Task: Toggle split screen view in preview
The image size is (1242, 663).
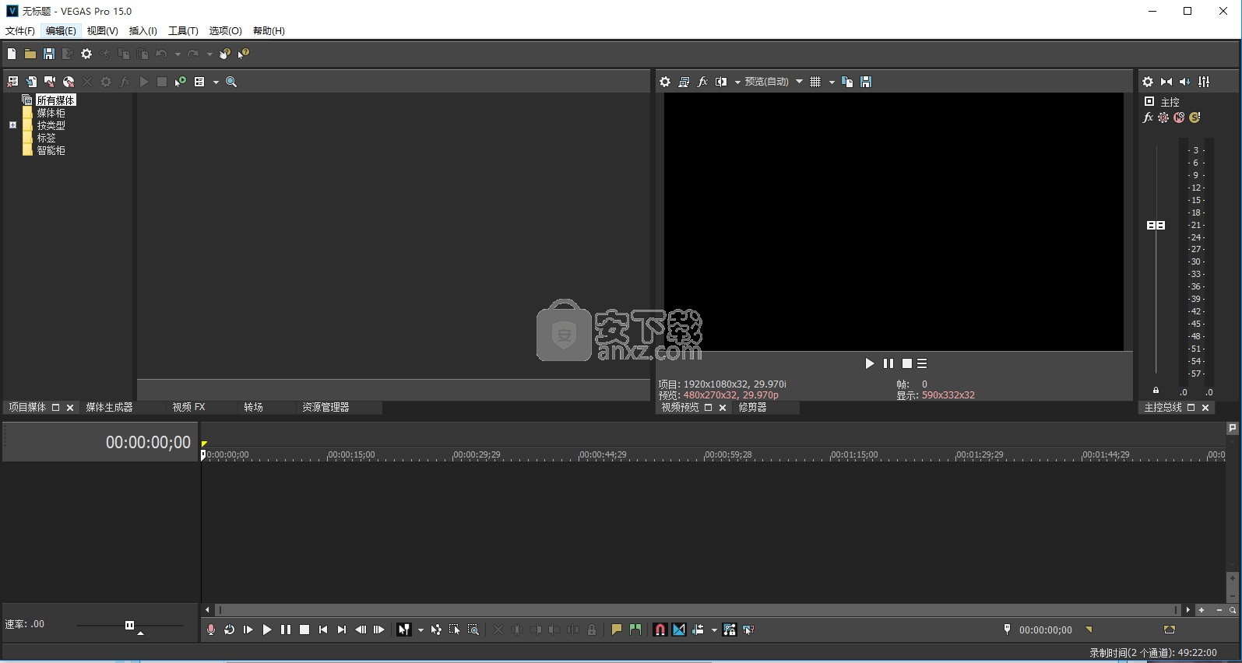Action: 721,82
